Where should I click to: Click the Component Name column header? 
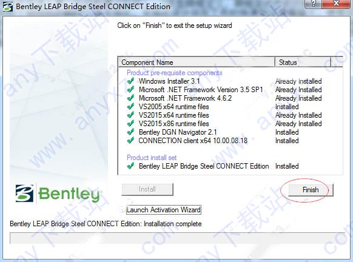click(197, 62)
